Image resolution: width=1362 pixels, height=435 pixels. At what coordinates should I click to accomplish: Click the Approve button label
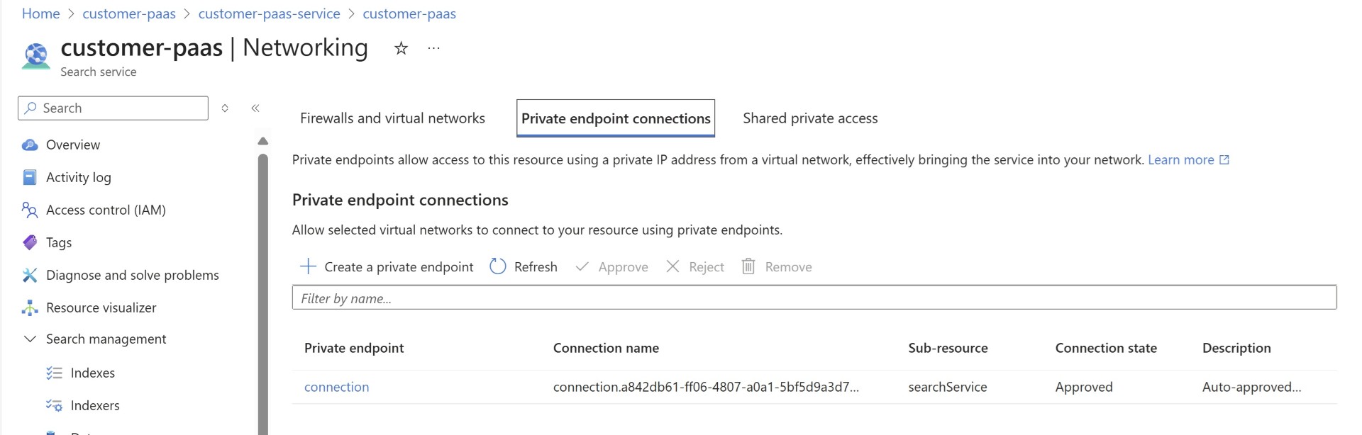click(x=624, y=267)
